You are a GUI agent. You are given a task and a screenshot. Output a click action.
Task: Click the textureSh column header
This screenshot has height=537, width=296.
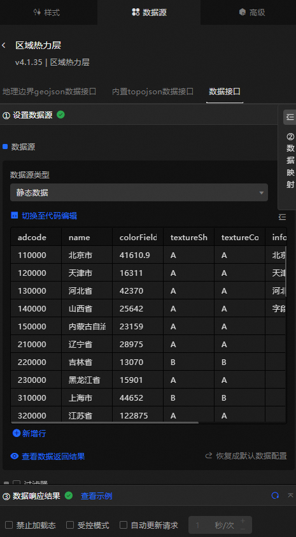point(189,238)
